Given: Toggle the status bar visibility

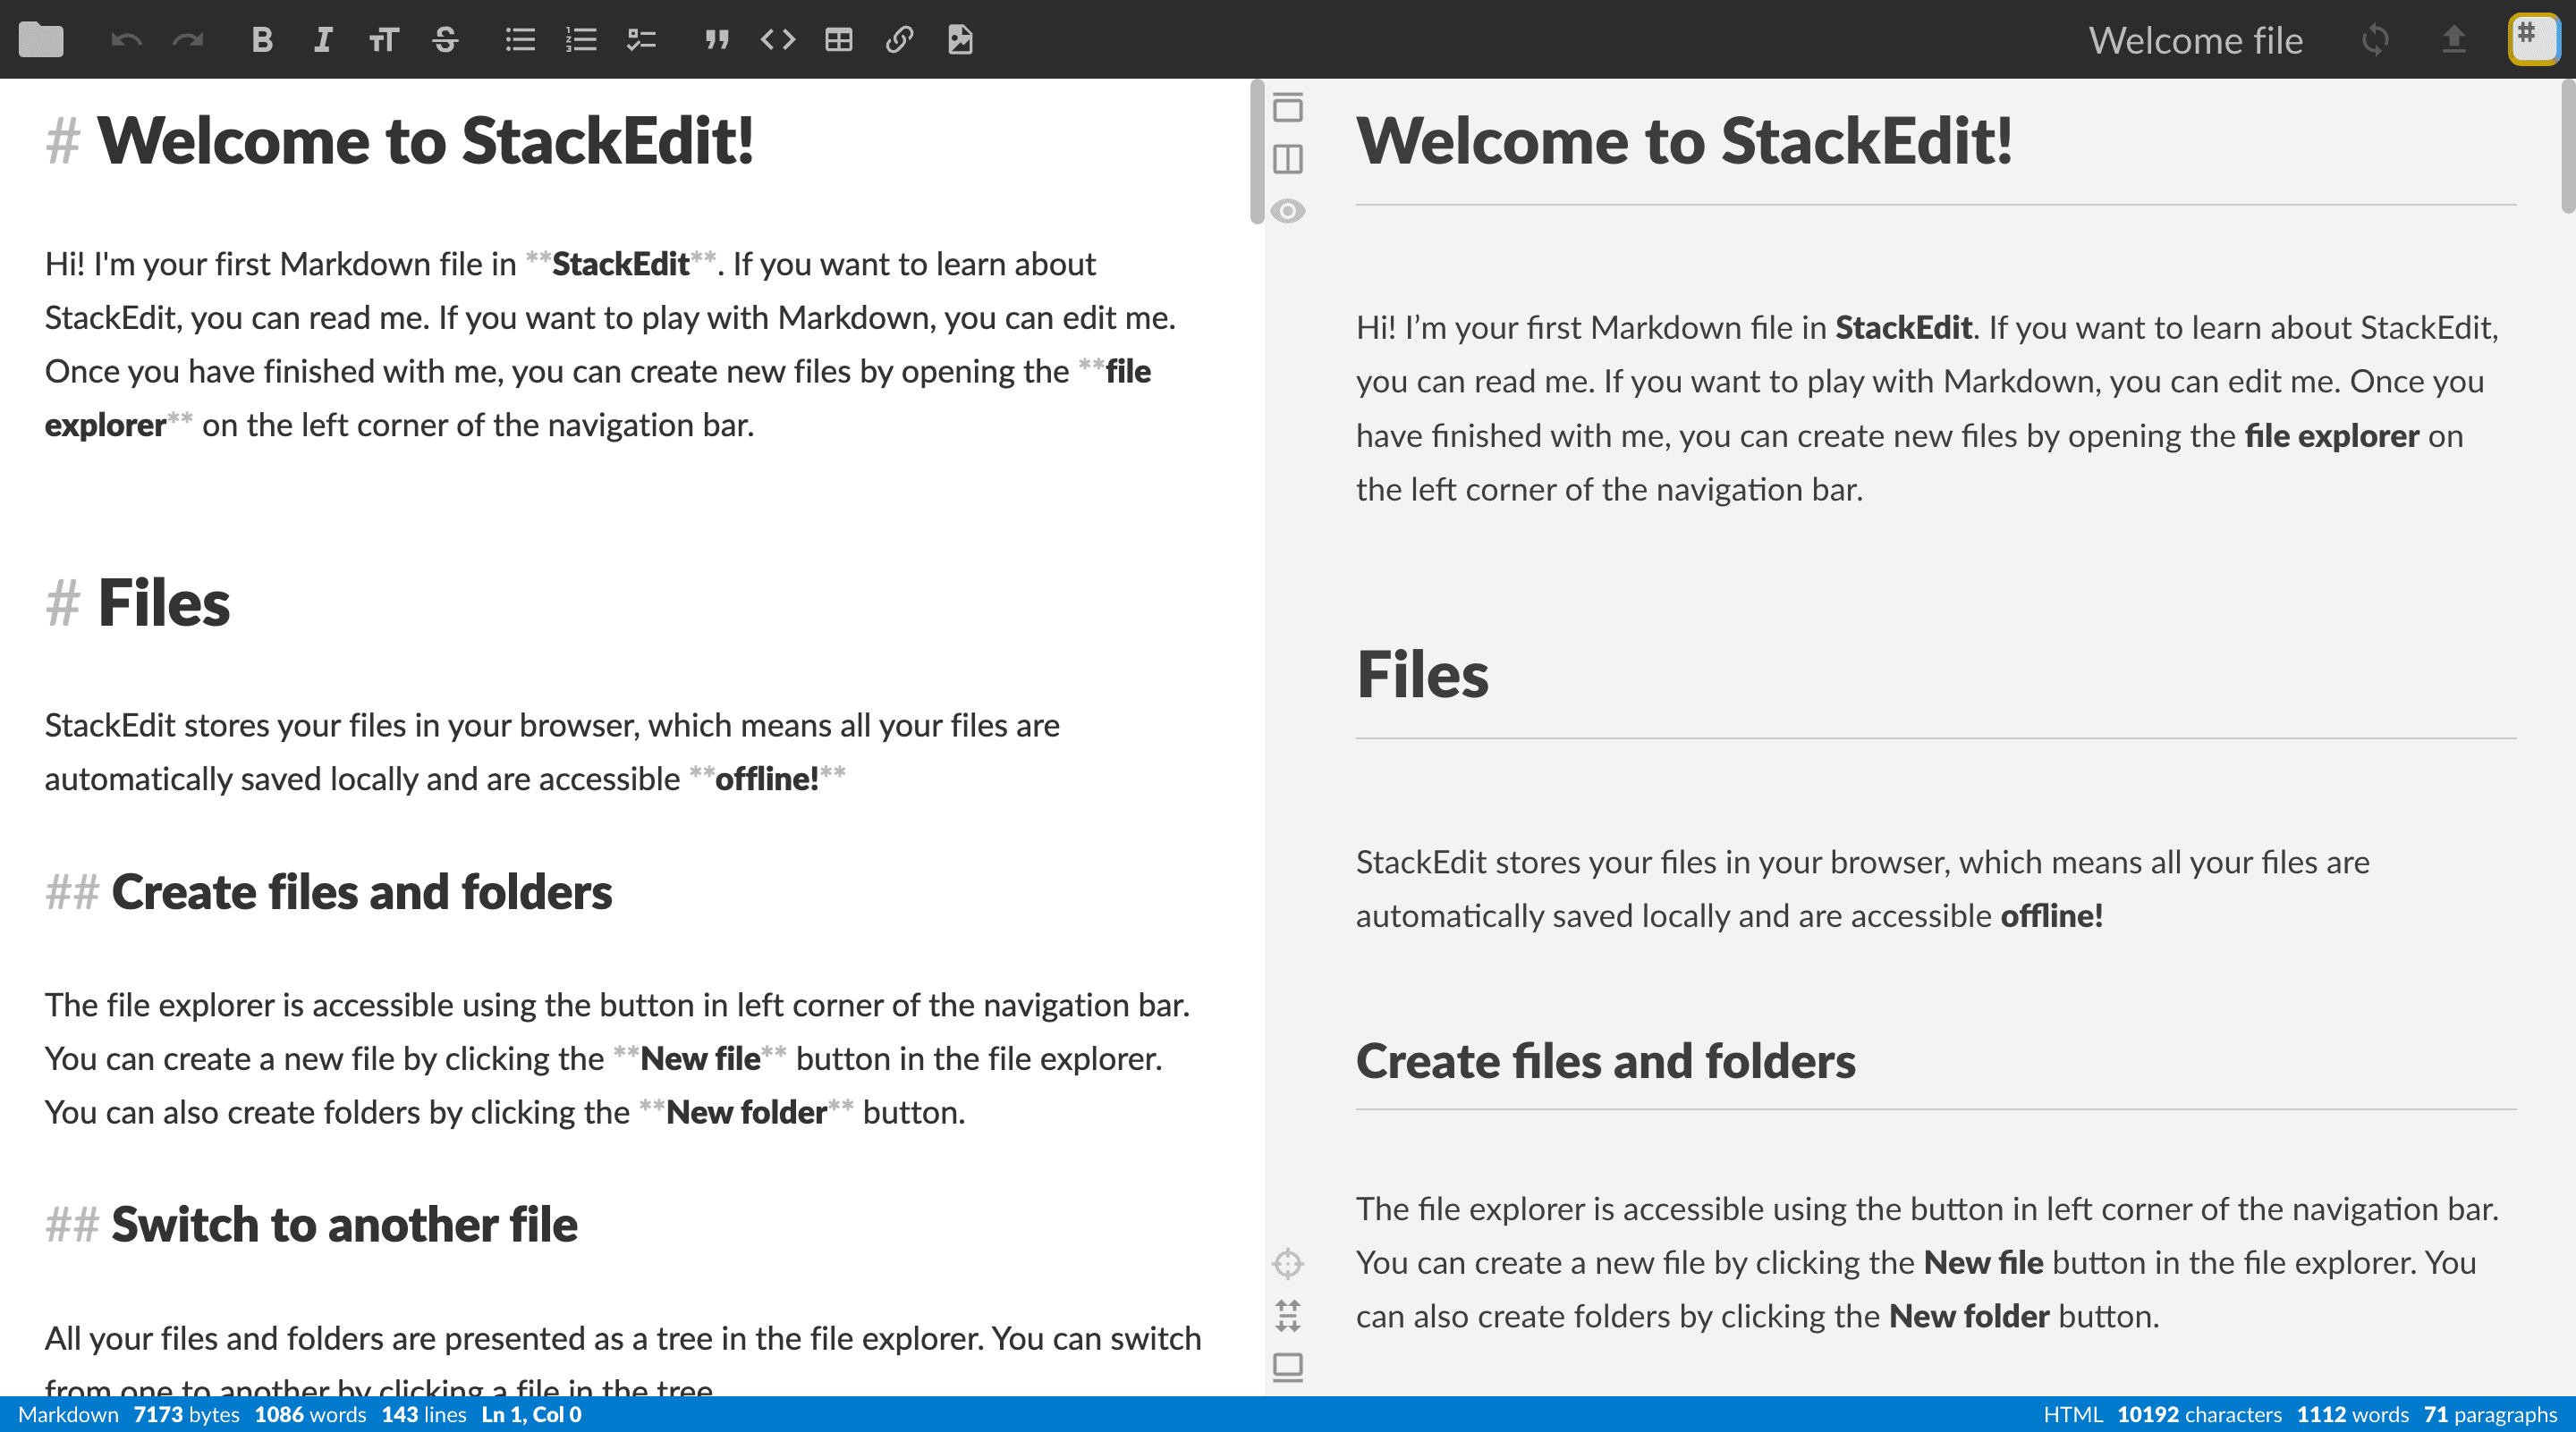Looking at the screenshot, I should [1288, 1367].
